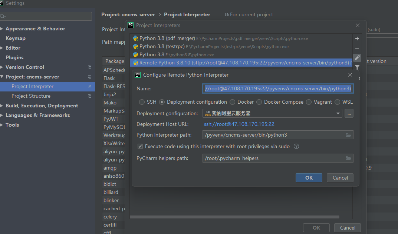The image size is (398, 234).
Task: Expand Build, Execution, Deployment section
Action: tap(1, 106)
